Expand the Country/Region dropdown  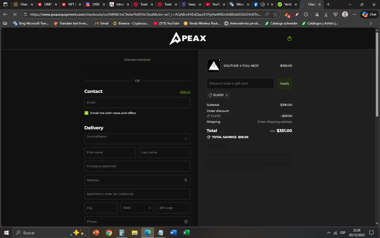[137, 139]
